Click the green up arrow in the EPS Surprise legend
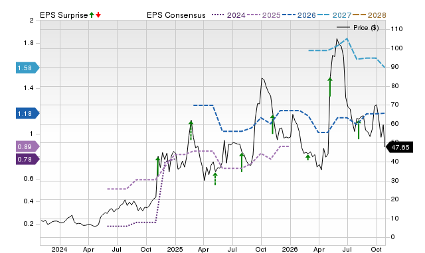This screenshot has width=425, height=253. click(92, 15)
